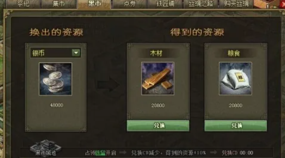The width and height of the screenshot is (285, 158).
Task: Click the 黑市城池 label
Action: click(x=46, y=153)
